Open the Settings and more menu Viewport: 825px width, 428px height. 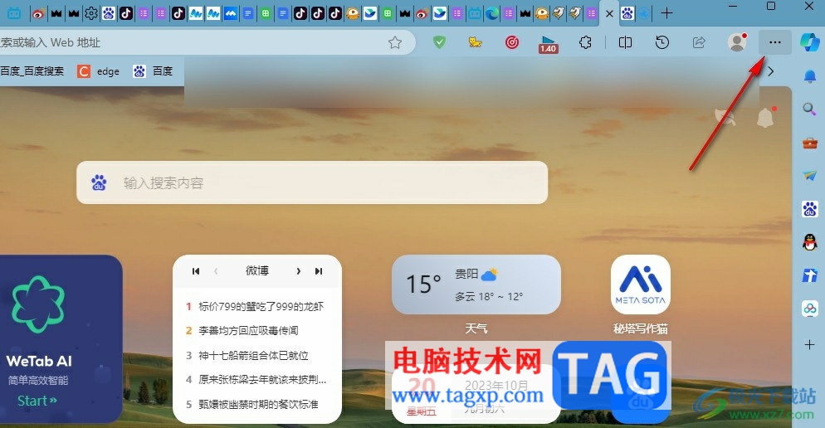[x=774, y=42]
